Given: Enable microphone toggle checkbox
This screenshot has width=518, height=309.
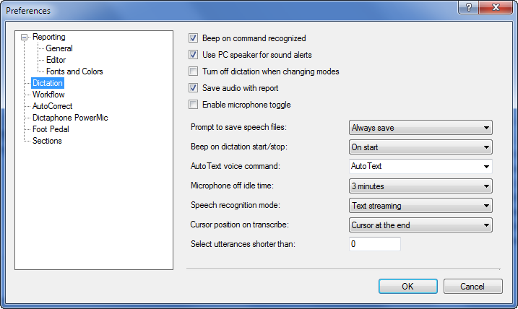Looking at the screenshot, I should tap(194, 104).
